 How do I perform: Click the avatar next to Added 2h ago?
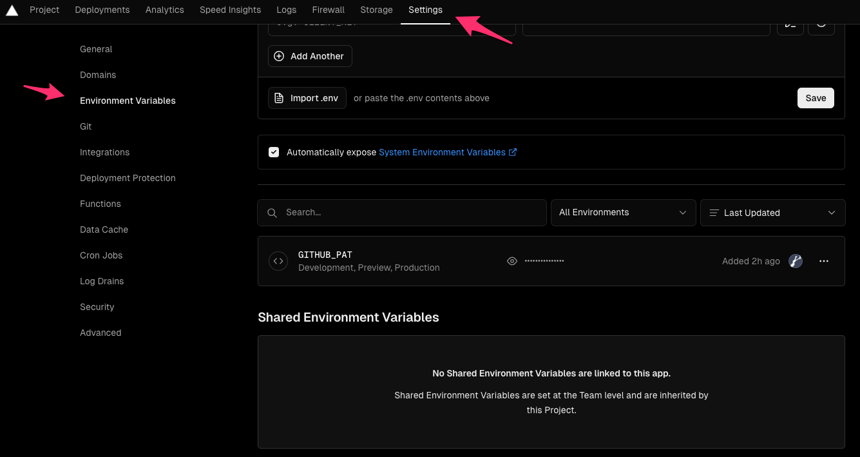coord(795,261)
